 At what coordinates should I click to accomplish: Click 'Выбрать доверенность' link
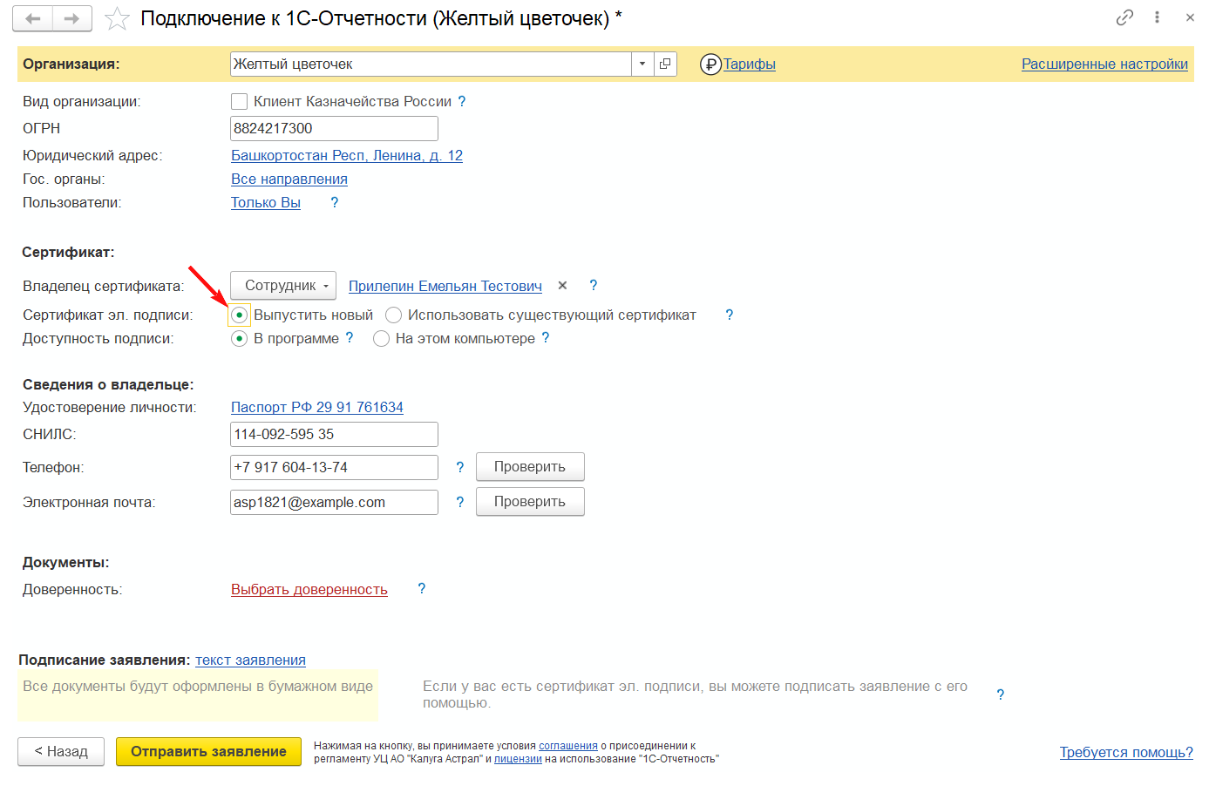(x=309, y=589)
